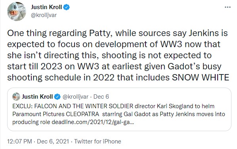Click main tweet's first line regarding Patty
This screenshot has width=237, height=149.
coord(117,33)
